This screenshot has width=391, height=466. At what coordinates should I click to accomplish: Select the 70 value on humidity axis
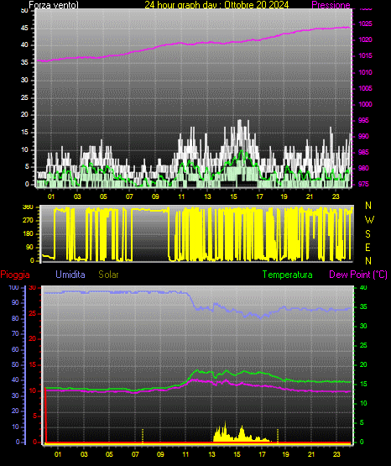point(15,333)
